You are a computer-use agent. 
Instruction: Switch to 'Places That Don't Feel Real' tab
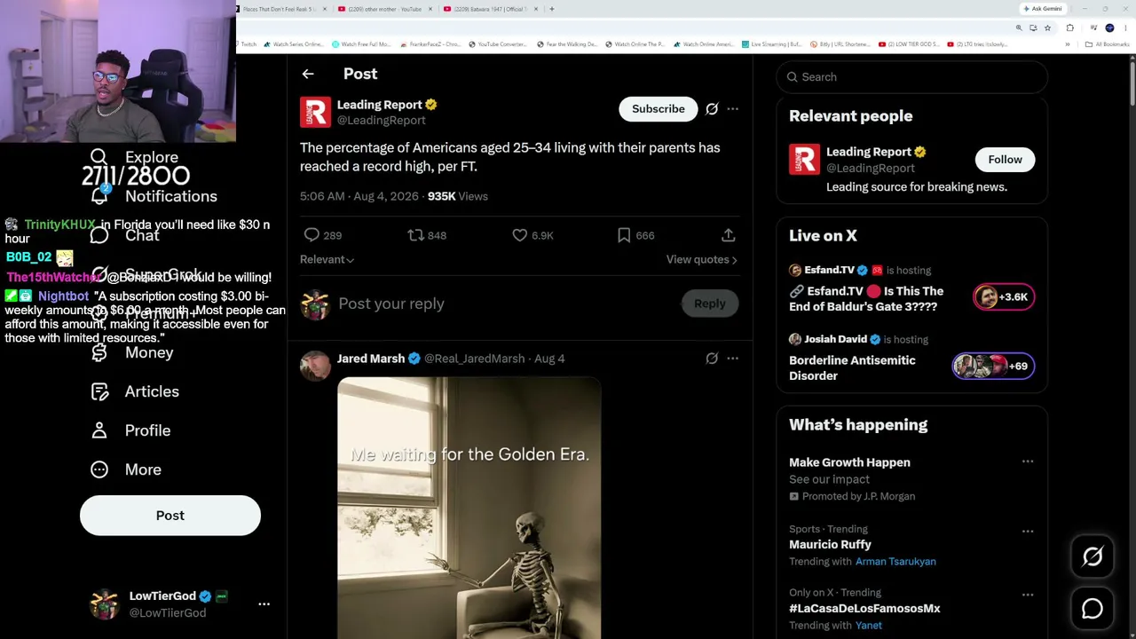click(281, 9)
